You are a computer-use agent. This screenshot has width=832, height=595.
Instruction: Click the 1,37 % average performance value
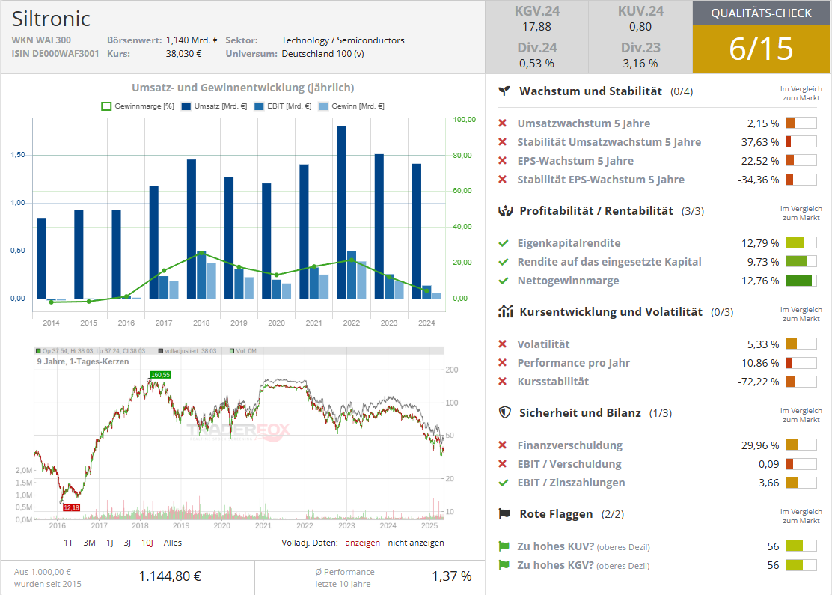click(x=452, y=576)
